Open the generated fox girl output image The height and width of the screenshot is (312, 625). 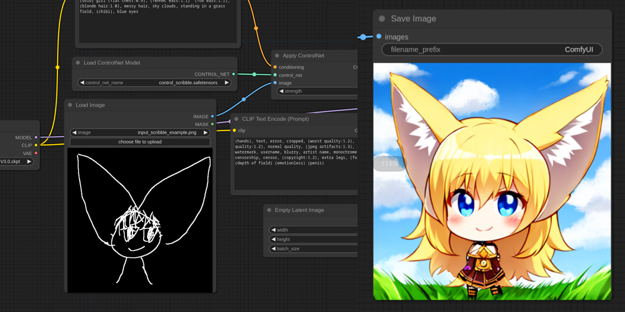coord(492,182)
